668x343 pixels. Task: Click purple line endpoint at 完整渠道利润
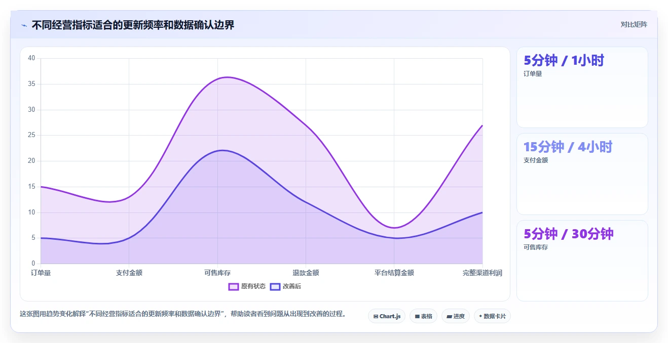coord(482,125)
